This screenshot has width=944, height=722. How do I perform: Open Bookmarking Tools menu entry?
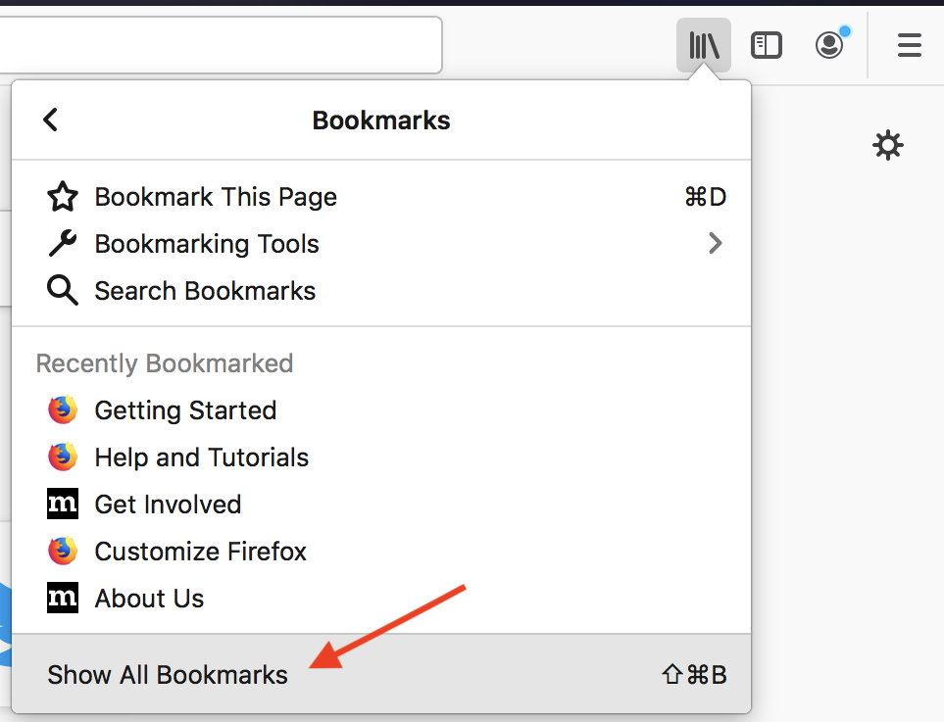tap(381, 244)
